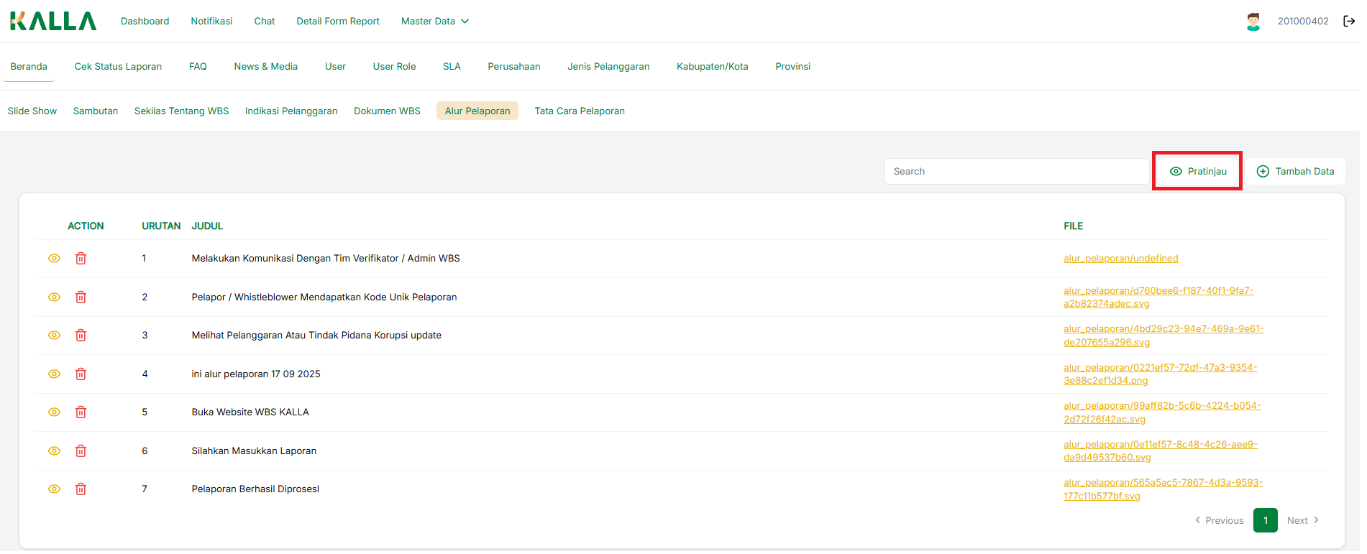Delete the Buka Website WBS KALLA row
1367x554 pixels.
click(81, 412)
